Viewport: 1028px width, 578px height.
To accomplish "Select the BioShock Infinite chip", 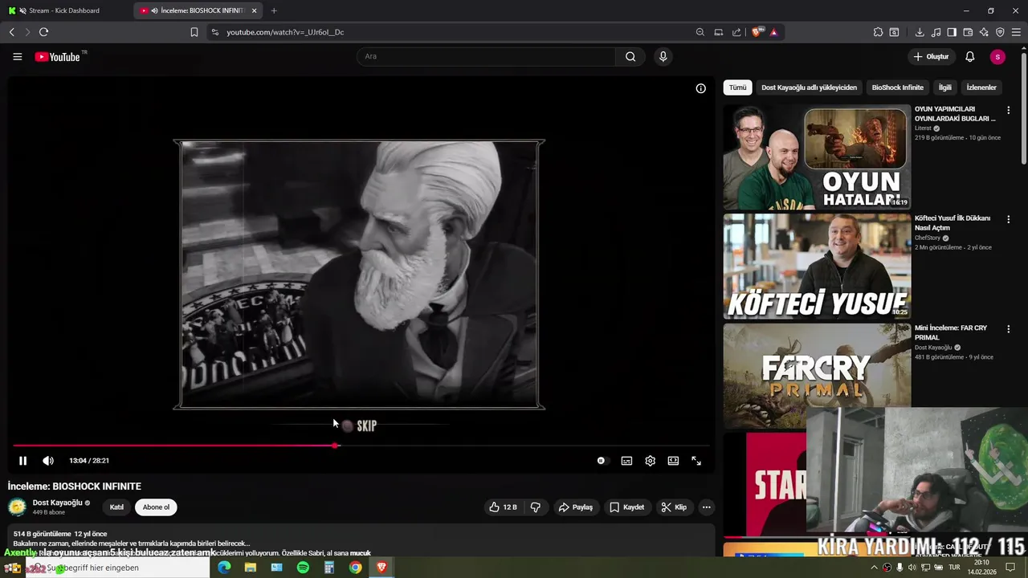I will [897, 88].
